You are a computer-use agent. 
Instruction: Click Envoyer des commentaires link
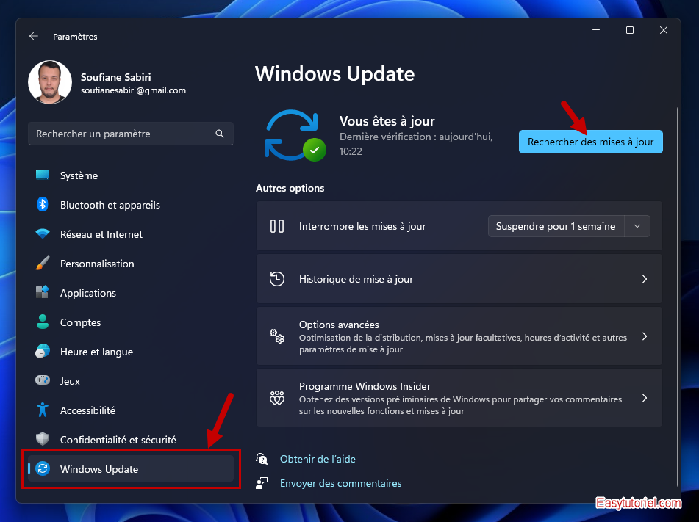(x=340, y=483)
